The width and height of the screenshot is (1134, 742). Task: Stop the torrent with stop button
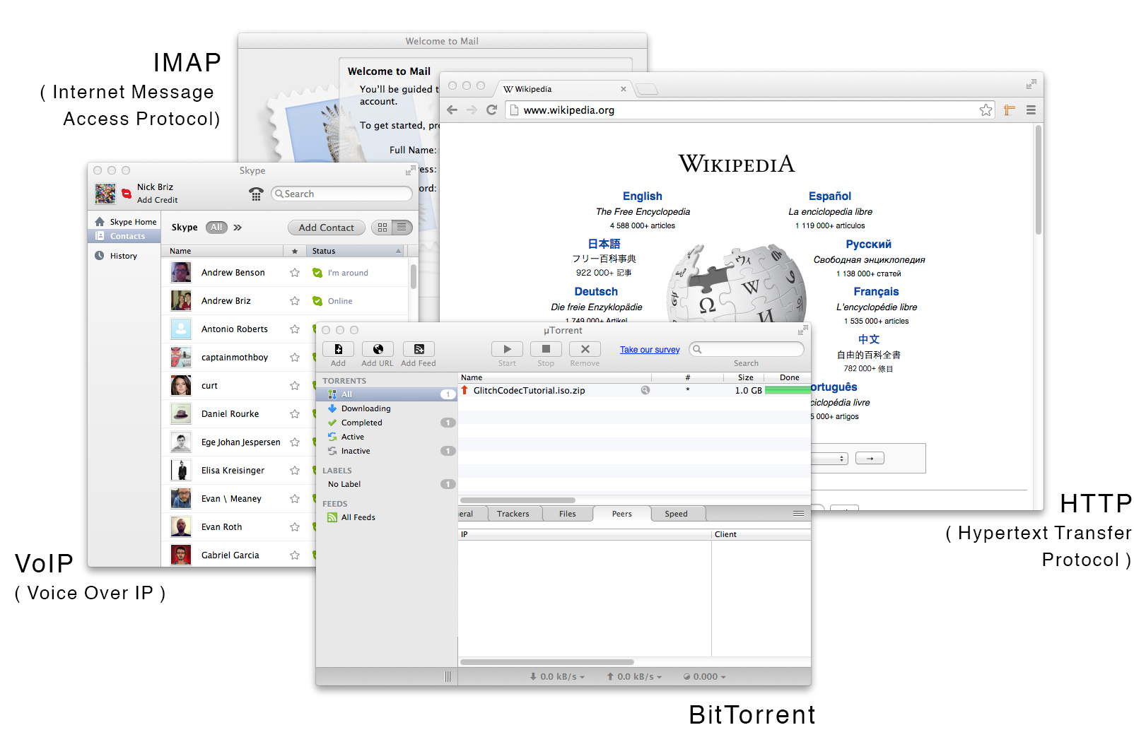[546, 349]
